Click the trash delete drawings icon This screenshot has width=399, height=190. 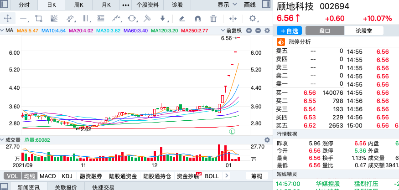tap(213, 19)
